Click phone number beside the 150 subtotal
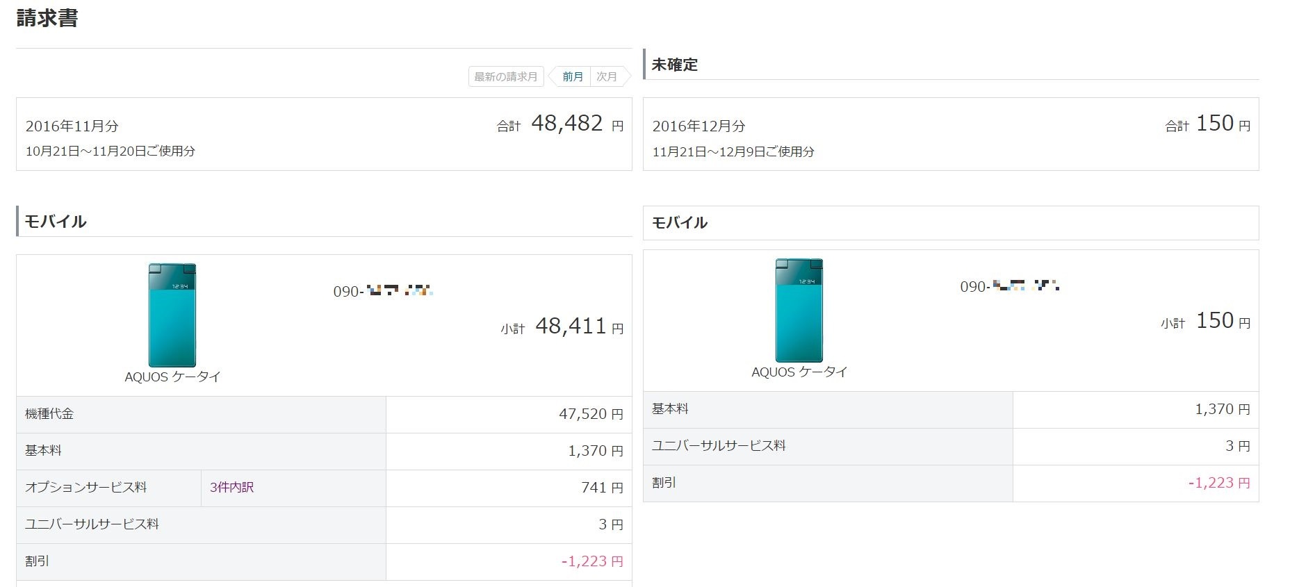 click(1009, 286)
